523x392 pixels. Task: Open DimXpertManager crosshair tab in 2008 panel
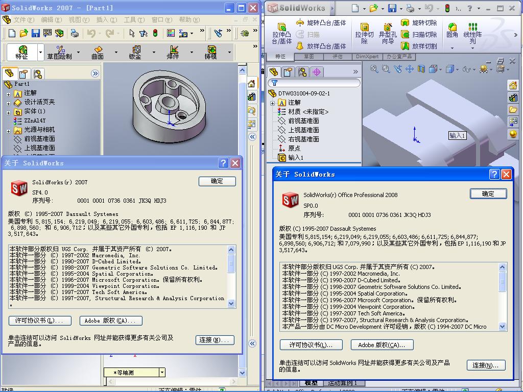pyautogui.click(x=317, y=72)
